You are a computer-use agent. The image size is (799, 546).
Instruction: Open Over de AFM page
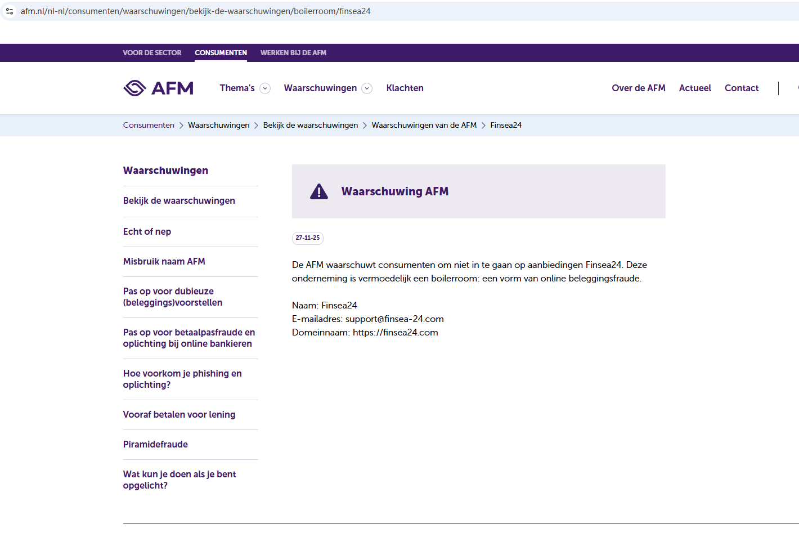pyautogui.click(x=639, y=88)
